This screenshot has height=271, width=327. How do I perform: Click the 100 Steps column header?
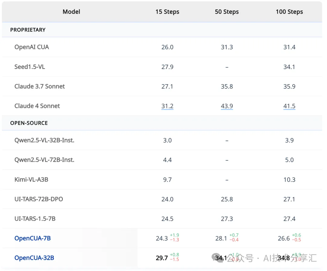[289, 12]
